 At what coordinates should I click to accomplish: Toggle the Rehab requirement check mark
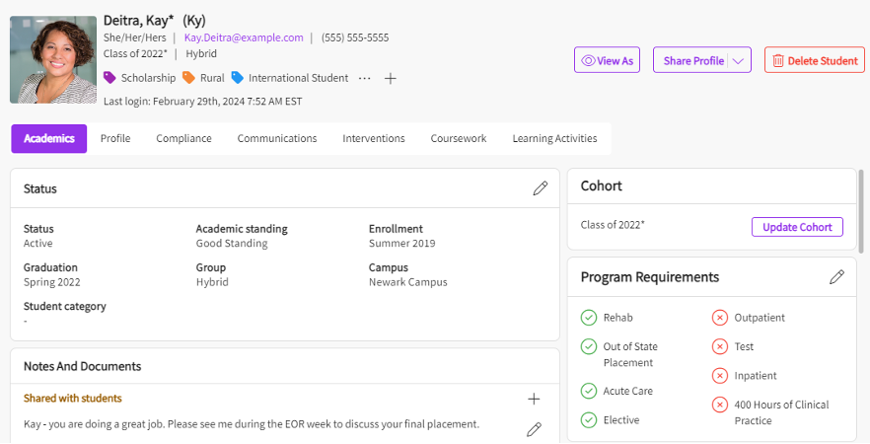point(589,318)
